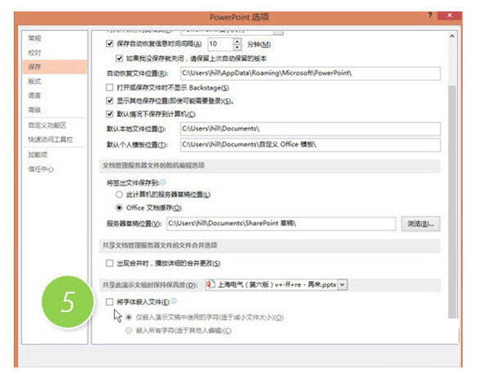The width and height of the screenshot is (479, 378).
Task: Click the info icon beside 将字体嵌入文件
Action: [174, 301]
